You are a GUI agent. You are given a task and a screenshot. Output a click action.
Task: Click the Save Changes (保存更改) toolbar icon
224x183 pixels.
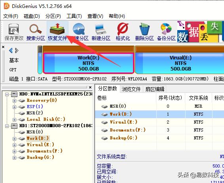[14, 32]
